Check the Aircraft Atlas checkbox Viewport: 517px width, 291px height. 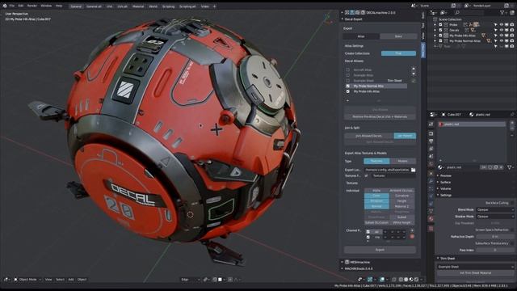348,70
